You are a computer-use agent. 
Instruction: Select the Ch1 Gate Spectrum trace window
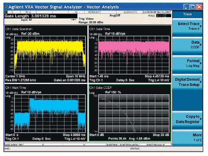(46, 54)
